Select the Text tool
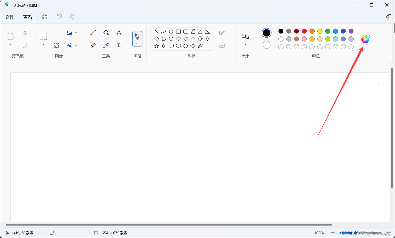The width and height of the screenshot is (395, 238). pos(119,32)
